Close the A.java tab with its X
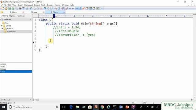The image size is (196, 110). pos(23,12)
